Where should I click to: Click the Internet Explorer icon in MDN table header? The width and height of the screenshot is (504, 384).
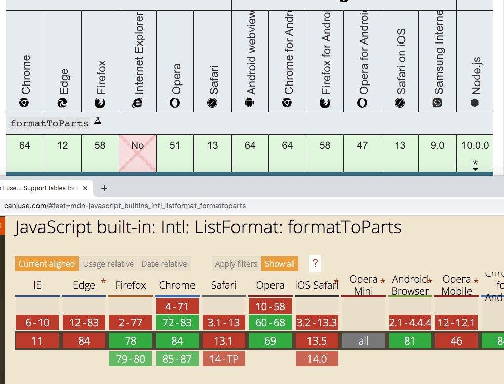click(137, 103)
